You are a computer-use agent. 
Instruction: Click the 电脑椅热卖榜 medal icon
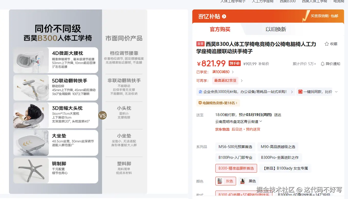point(201,103)
